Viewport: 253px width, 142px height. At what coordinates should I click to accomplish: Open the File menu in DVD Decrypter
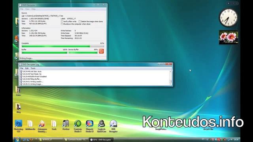(22, 9)
